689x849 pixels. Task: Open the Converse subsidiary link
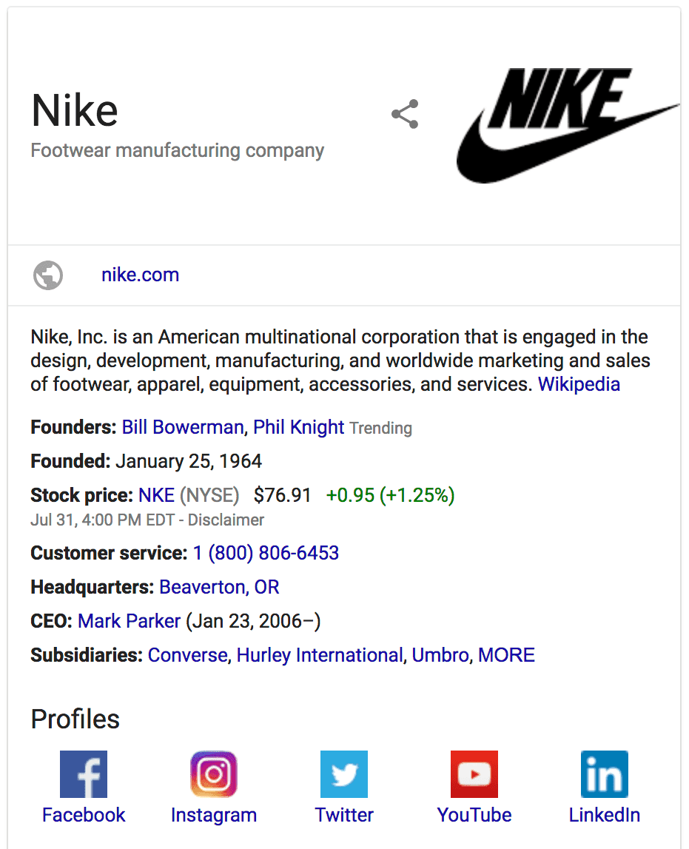[x=188, y=655]
